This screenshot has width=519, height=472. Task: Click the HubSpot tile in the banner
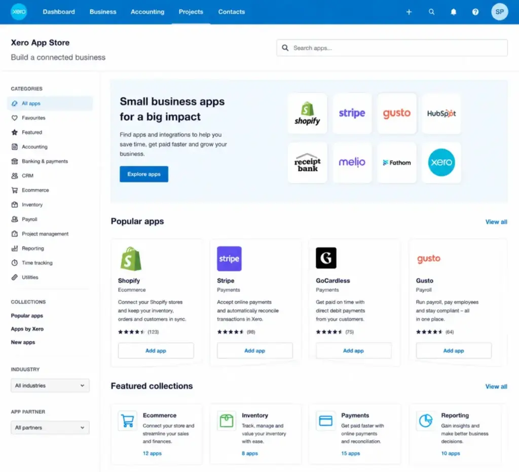click(x=441, y=113)
